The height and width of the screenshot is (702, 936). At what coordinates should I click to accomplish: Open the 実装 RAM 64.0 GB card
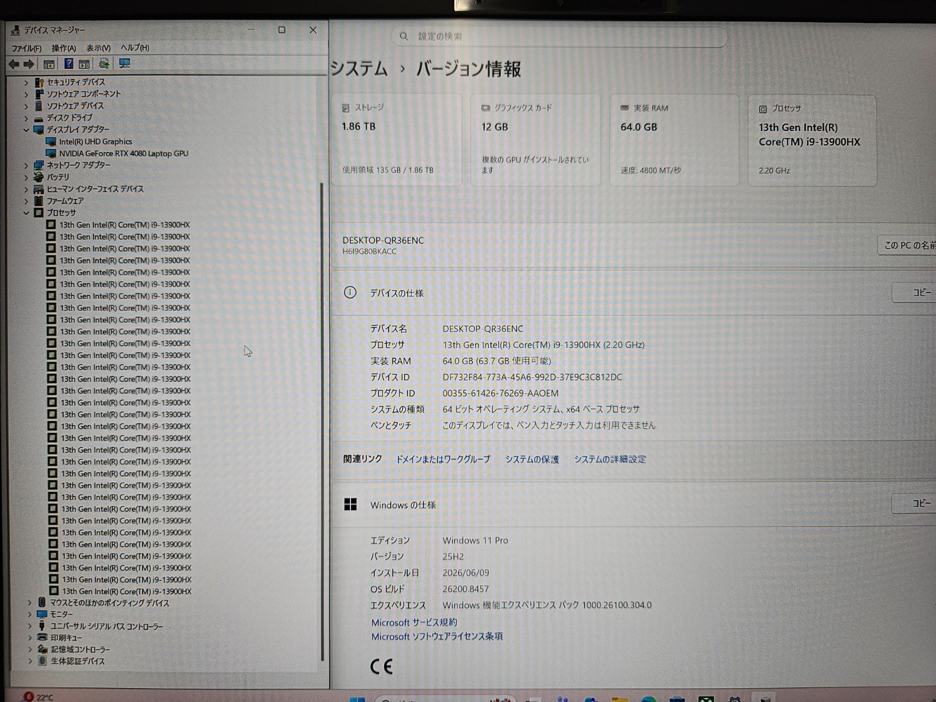click(675, 140)
